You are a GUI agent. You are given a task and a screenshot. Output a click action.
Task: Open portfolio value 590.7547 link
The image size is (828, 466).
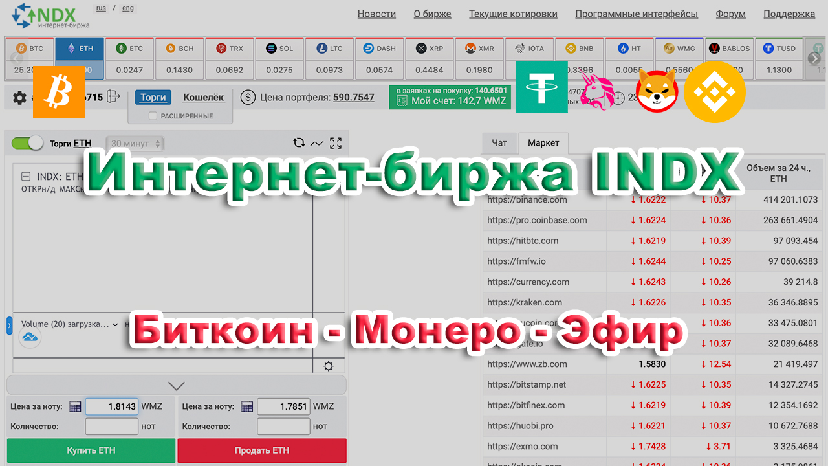[354, 98]
